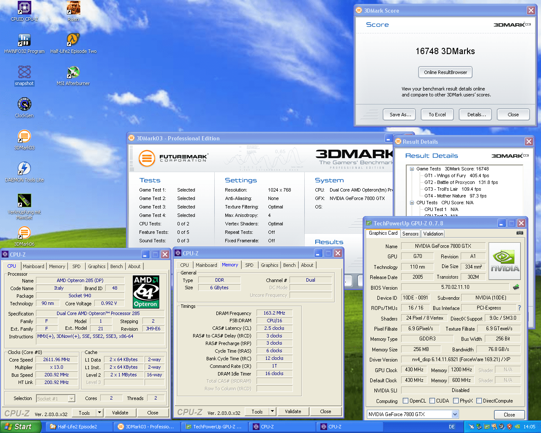Select GT3 - Troll's Lair result row

(x=453, y=189)
